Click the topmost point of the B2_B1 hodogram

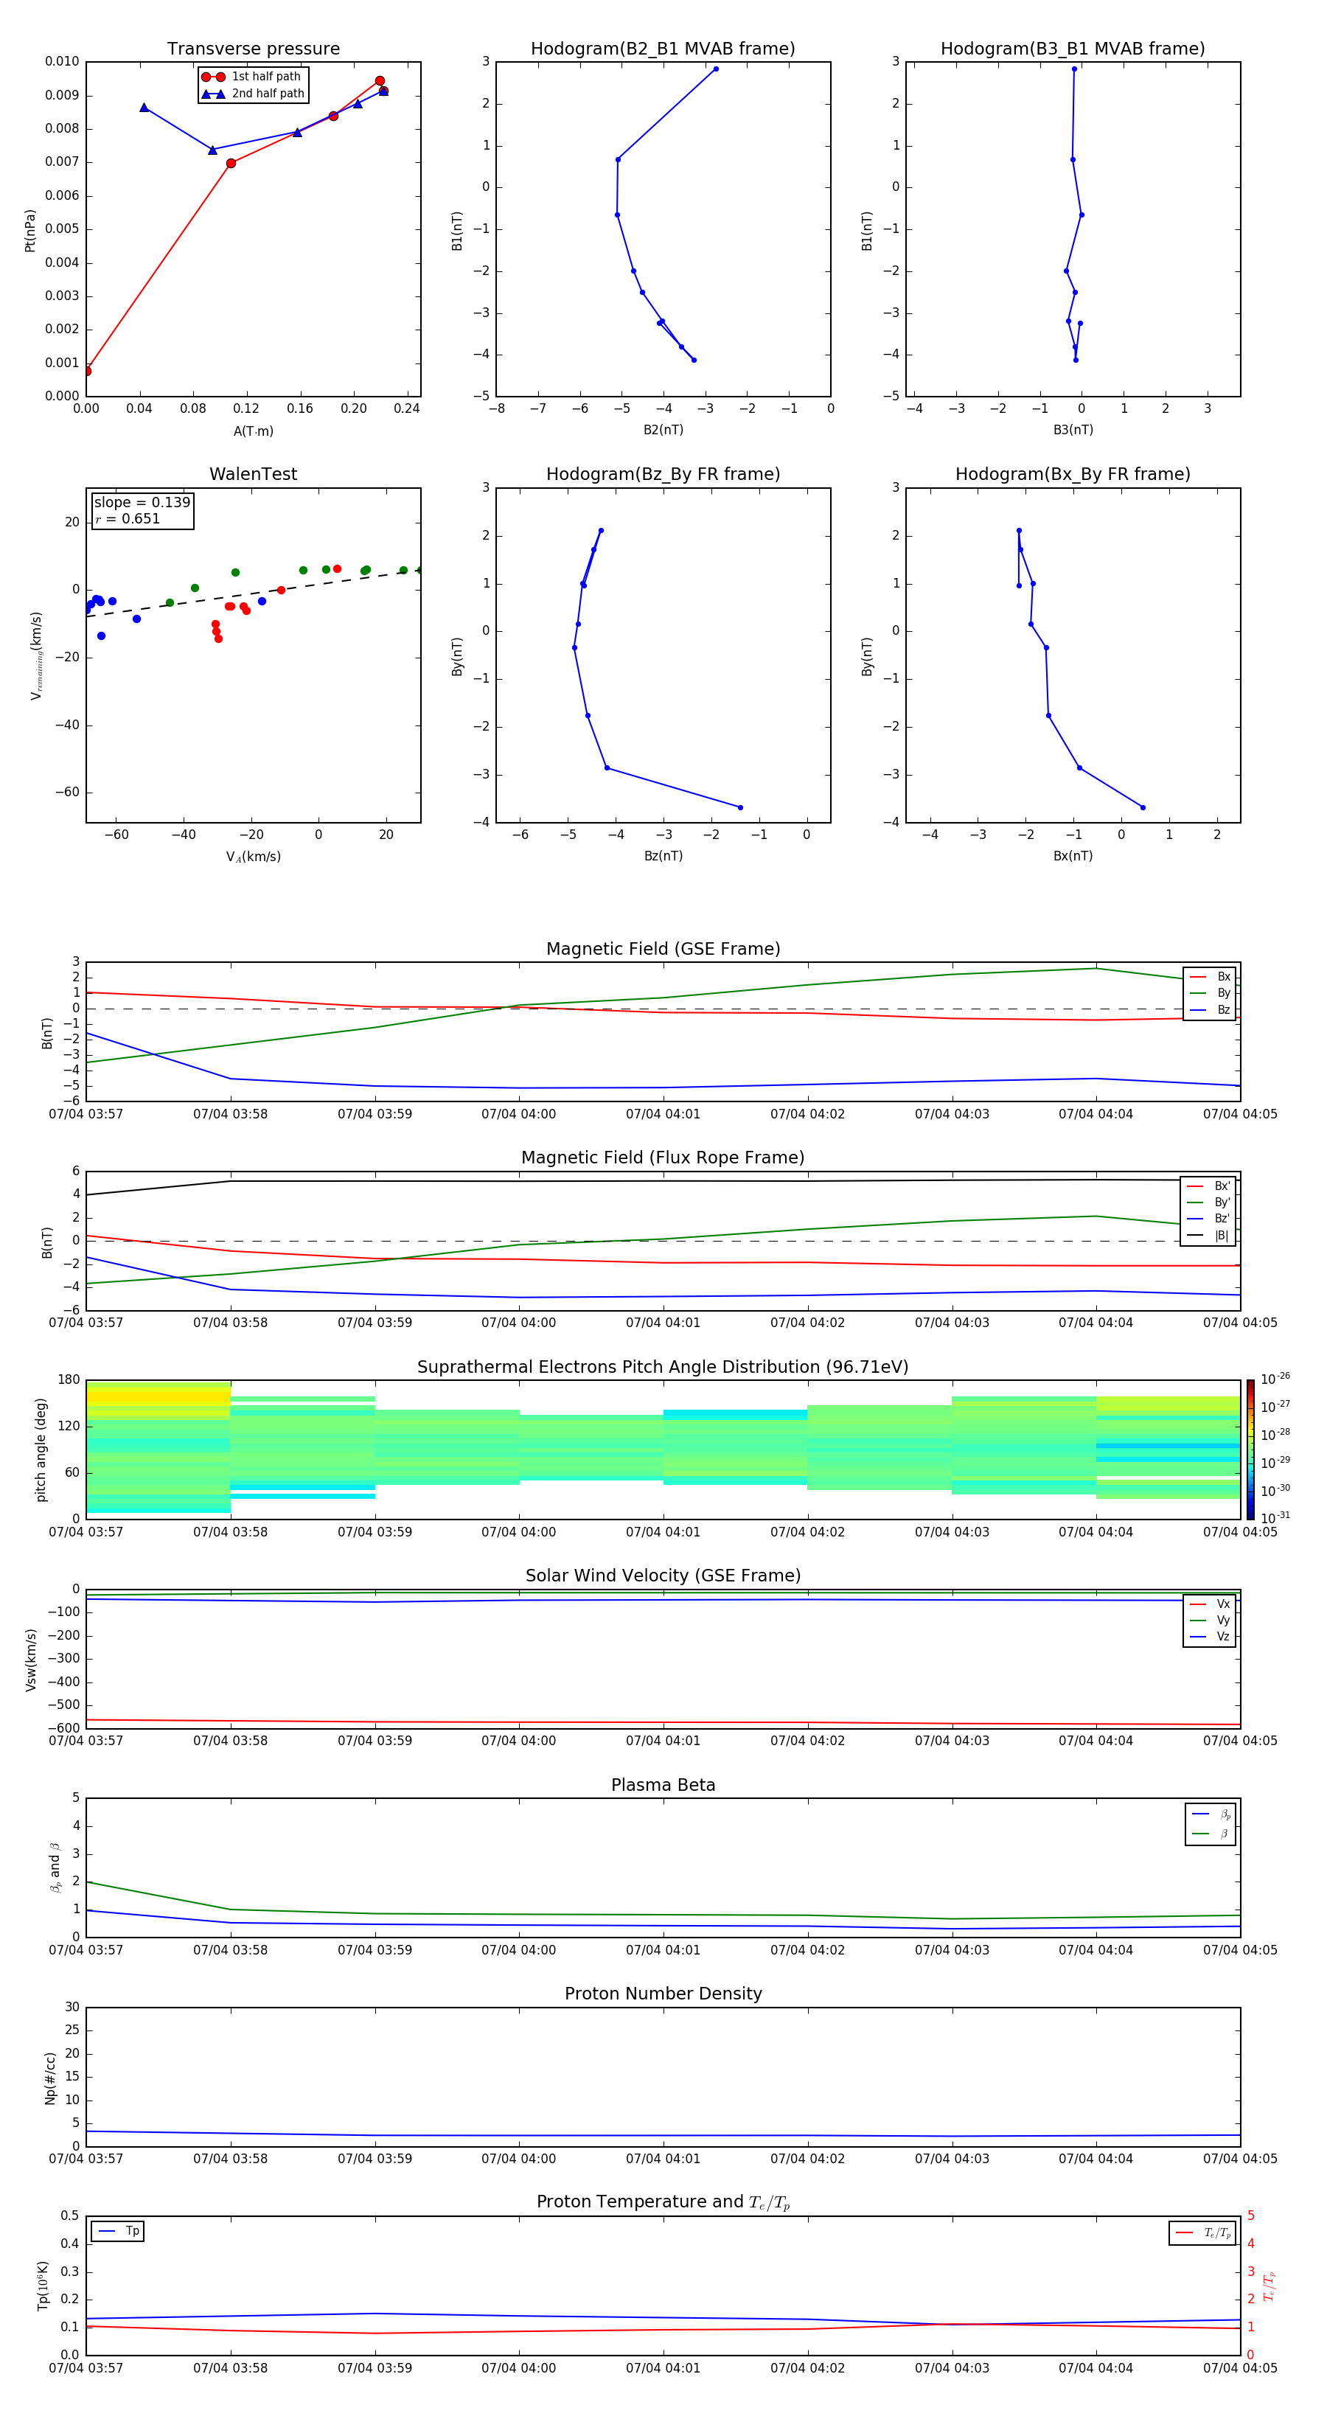[x=716, y=69]
